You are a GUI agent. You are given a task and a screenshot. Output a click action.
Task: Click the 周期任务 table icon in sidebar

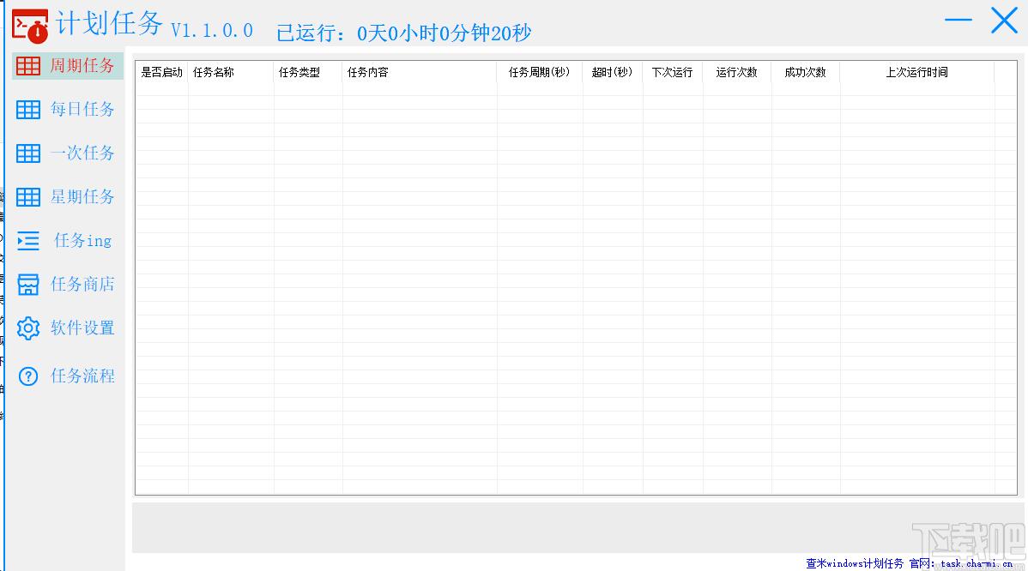click(28, 66)
